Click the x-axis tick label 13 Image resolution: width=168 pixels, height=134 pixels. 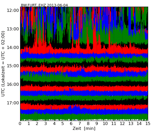[131, 124]
